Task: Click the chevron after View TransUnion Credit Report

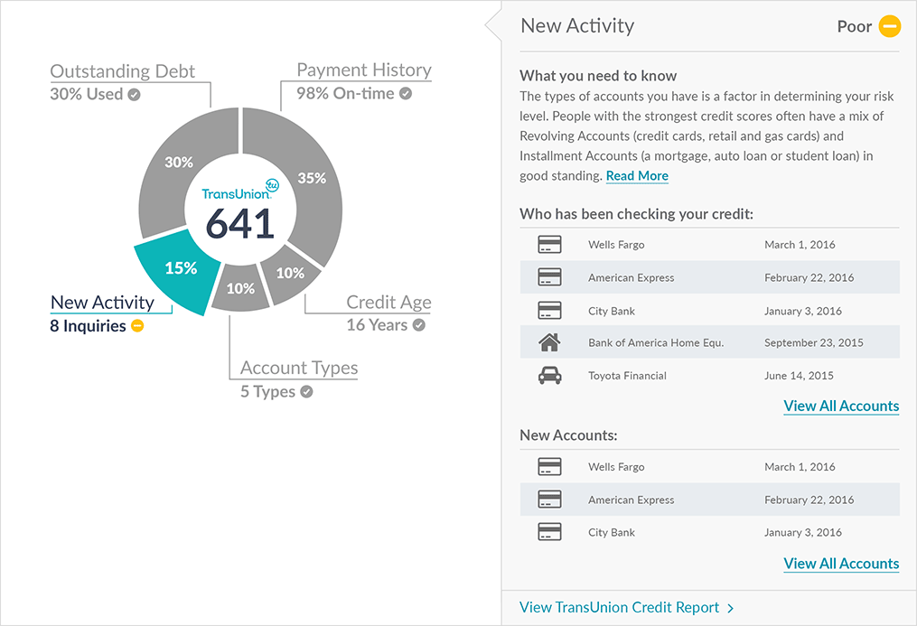Action: click(731, 609)
